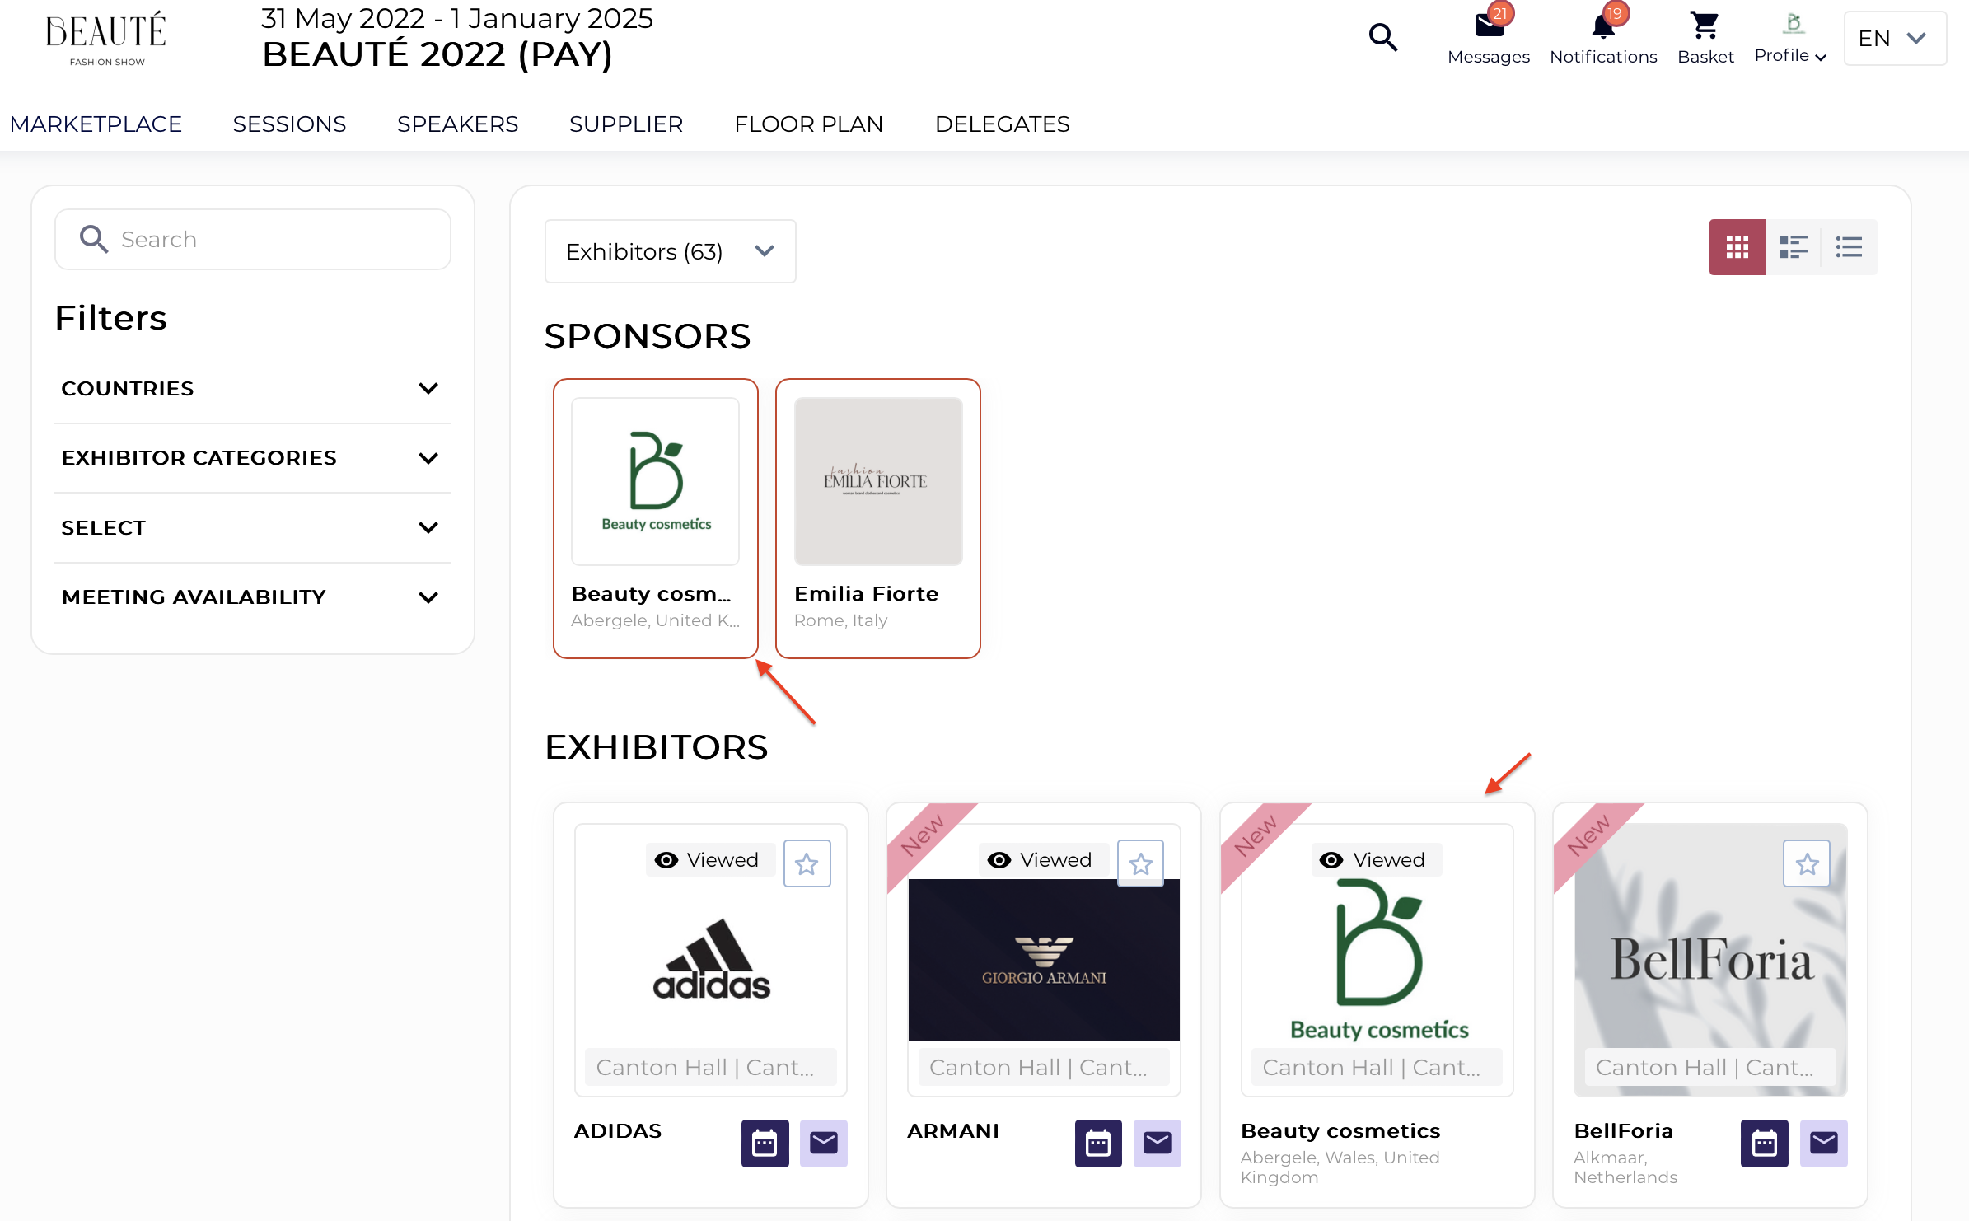The width and height of the screenshot is (1969, 1221).
Task: Open the header search magnifier icon
Action: (1383, 37)
